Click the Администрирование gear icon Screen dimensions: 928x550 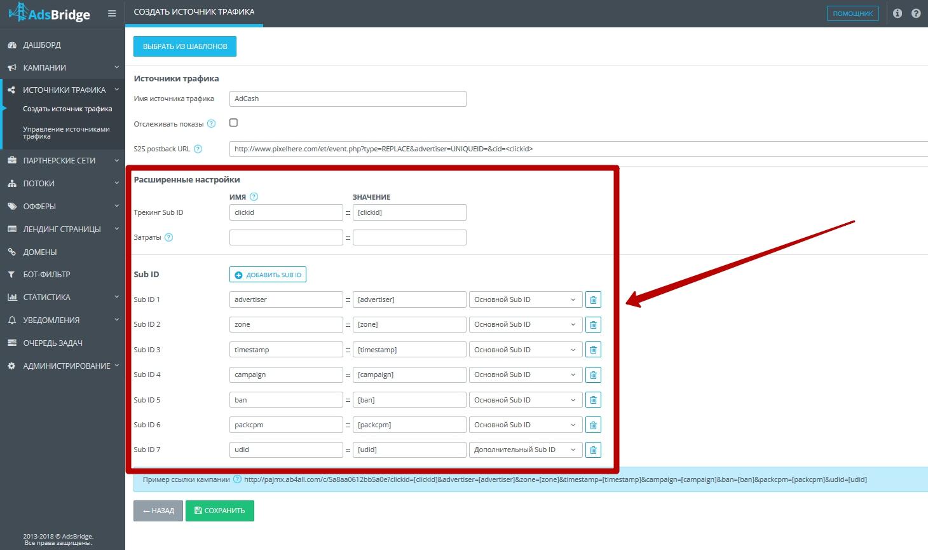[12, 366]
